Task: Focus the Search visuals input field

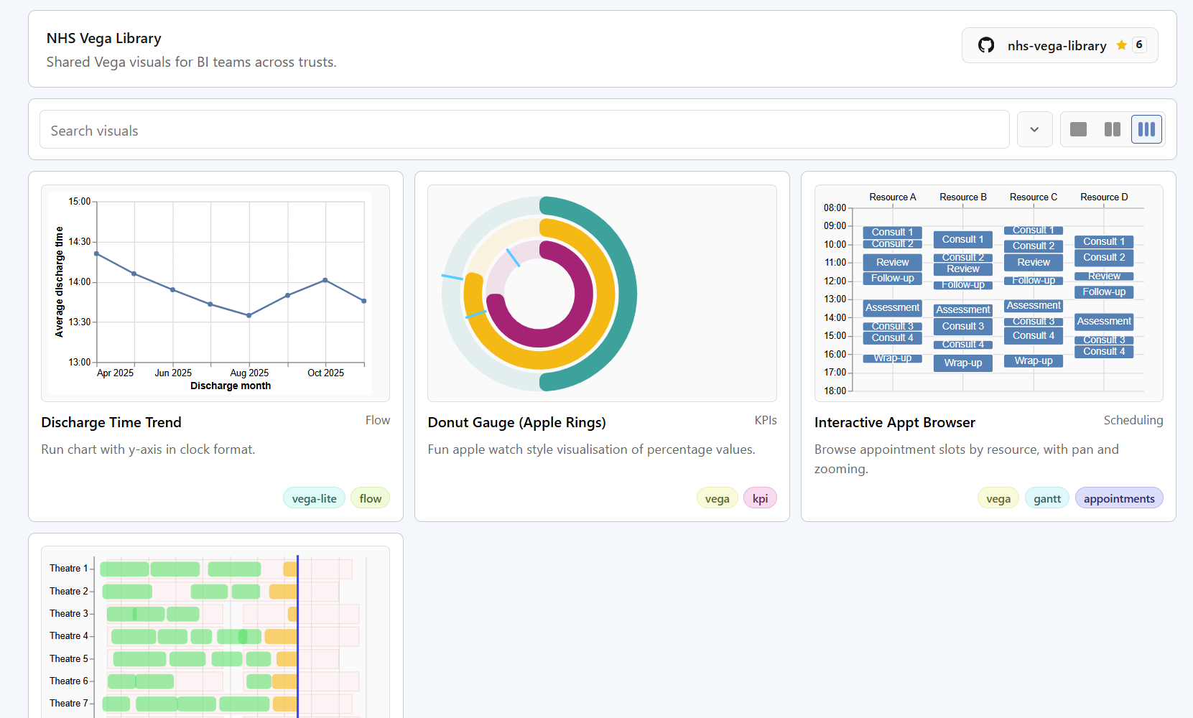Action: click(524, 130)
